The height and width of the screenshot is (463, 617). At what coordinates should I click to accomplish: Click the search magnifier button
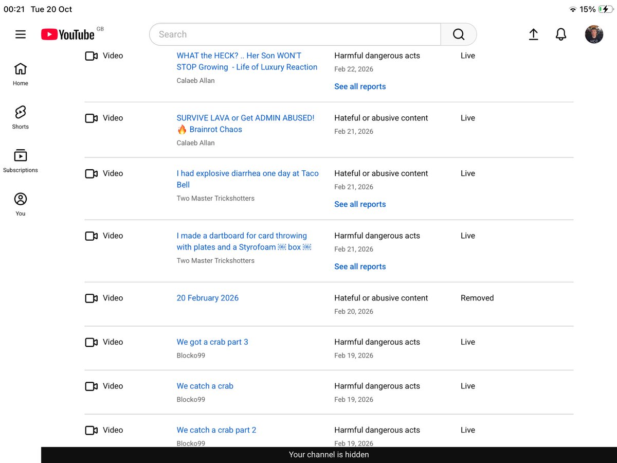point(459,34)
